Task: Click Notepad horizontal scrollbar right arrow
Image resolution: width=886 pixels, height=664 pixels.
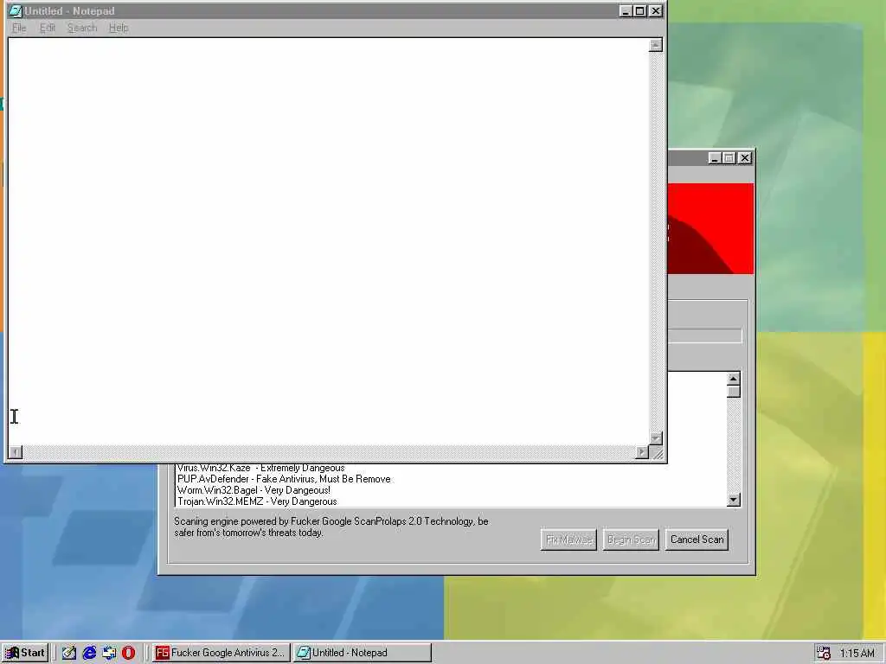Action: click(642, 452)
